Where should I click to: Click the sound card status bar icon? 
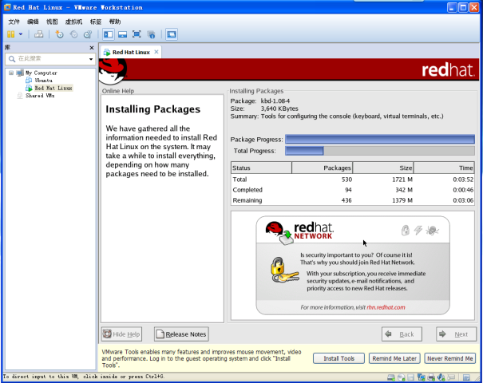pos(441,377)
